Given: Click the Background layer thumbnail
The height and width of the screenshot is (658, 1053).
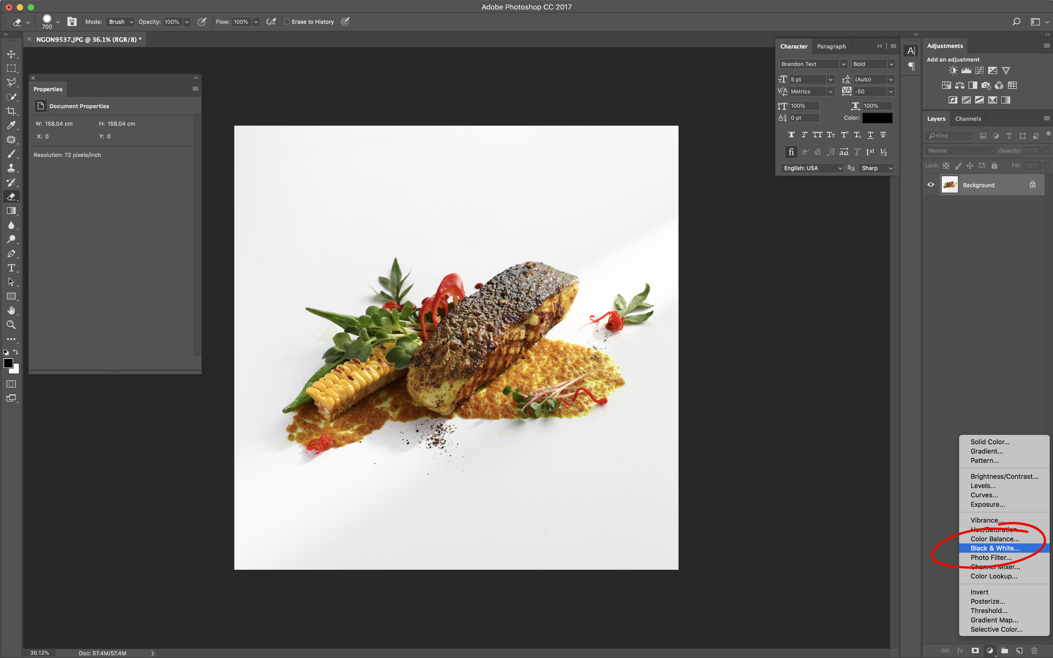Looking at the screenshot, I should pos(949,184).
